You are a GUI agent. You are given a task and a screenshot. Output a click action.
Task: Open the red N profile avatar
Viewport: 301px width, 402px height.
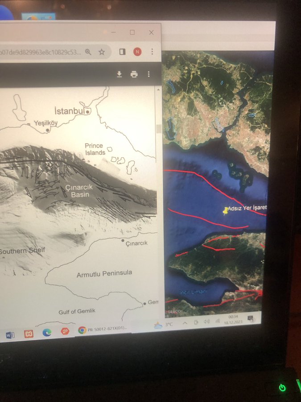click(137, 52)
